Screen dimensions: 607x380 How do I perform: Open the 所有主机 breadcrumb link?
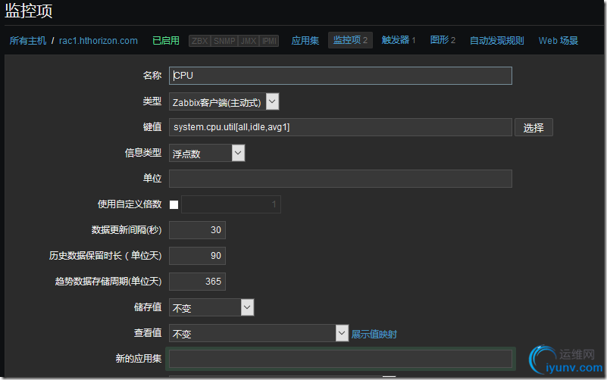coord(28,41)
